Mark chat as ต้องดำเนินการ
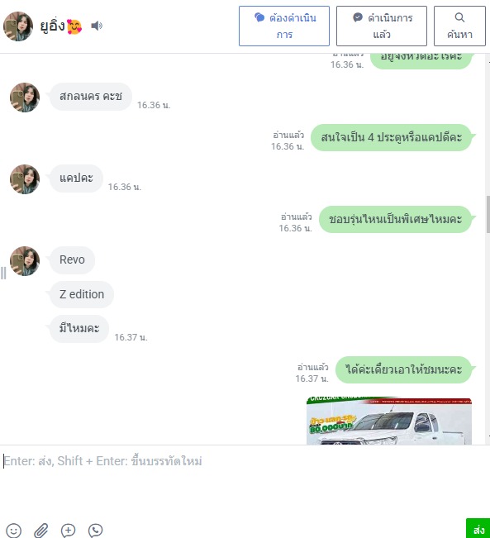 (x=284, y=26)
